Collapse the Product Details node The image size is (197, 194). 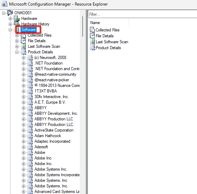[x=17, y=52]
